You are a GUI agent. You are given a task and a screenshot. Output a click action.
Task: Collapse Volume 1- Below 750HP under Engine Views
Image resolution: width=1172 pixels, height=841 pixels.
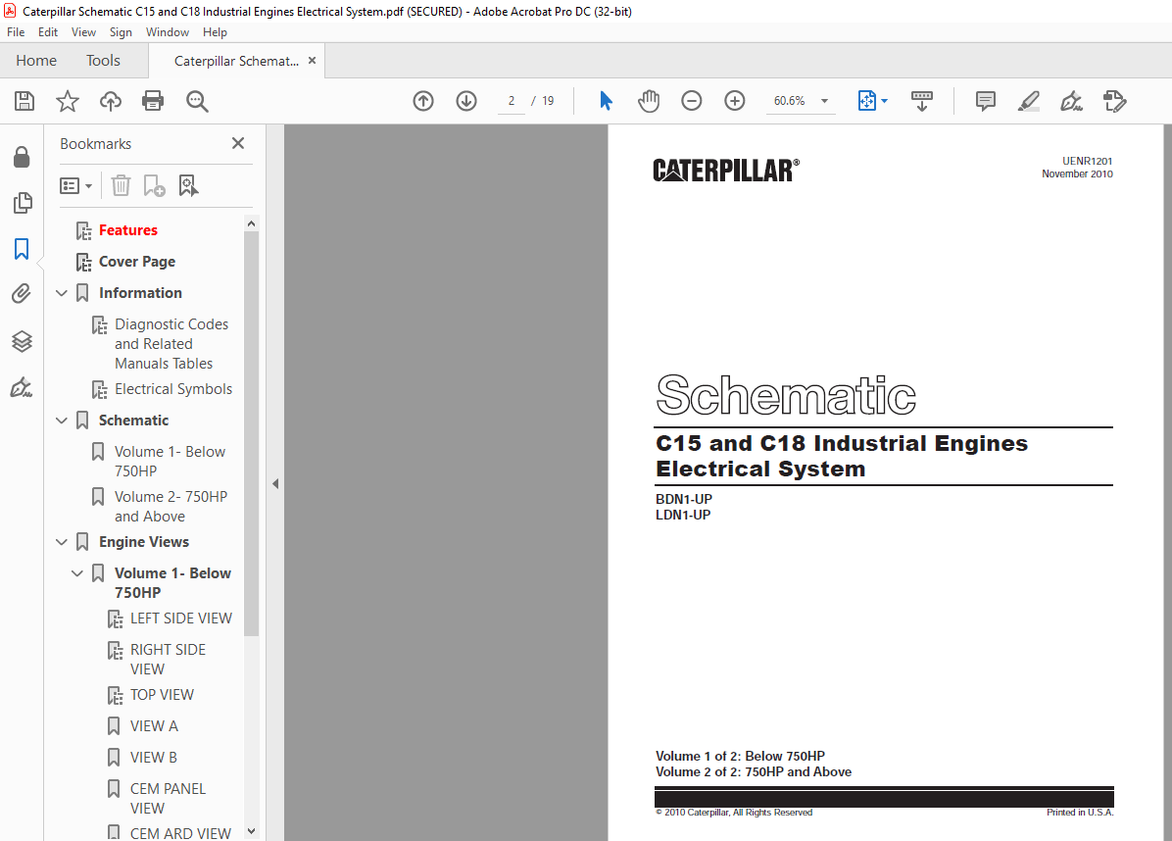(x=77, y=573)
